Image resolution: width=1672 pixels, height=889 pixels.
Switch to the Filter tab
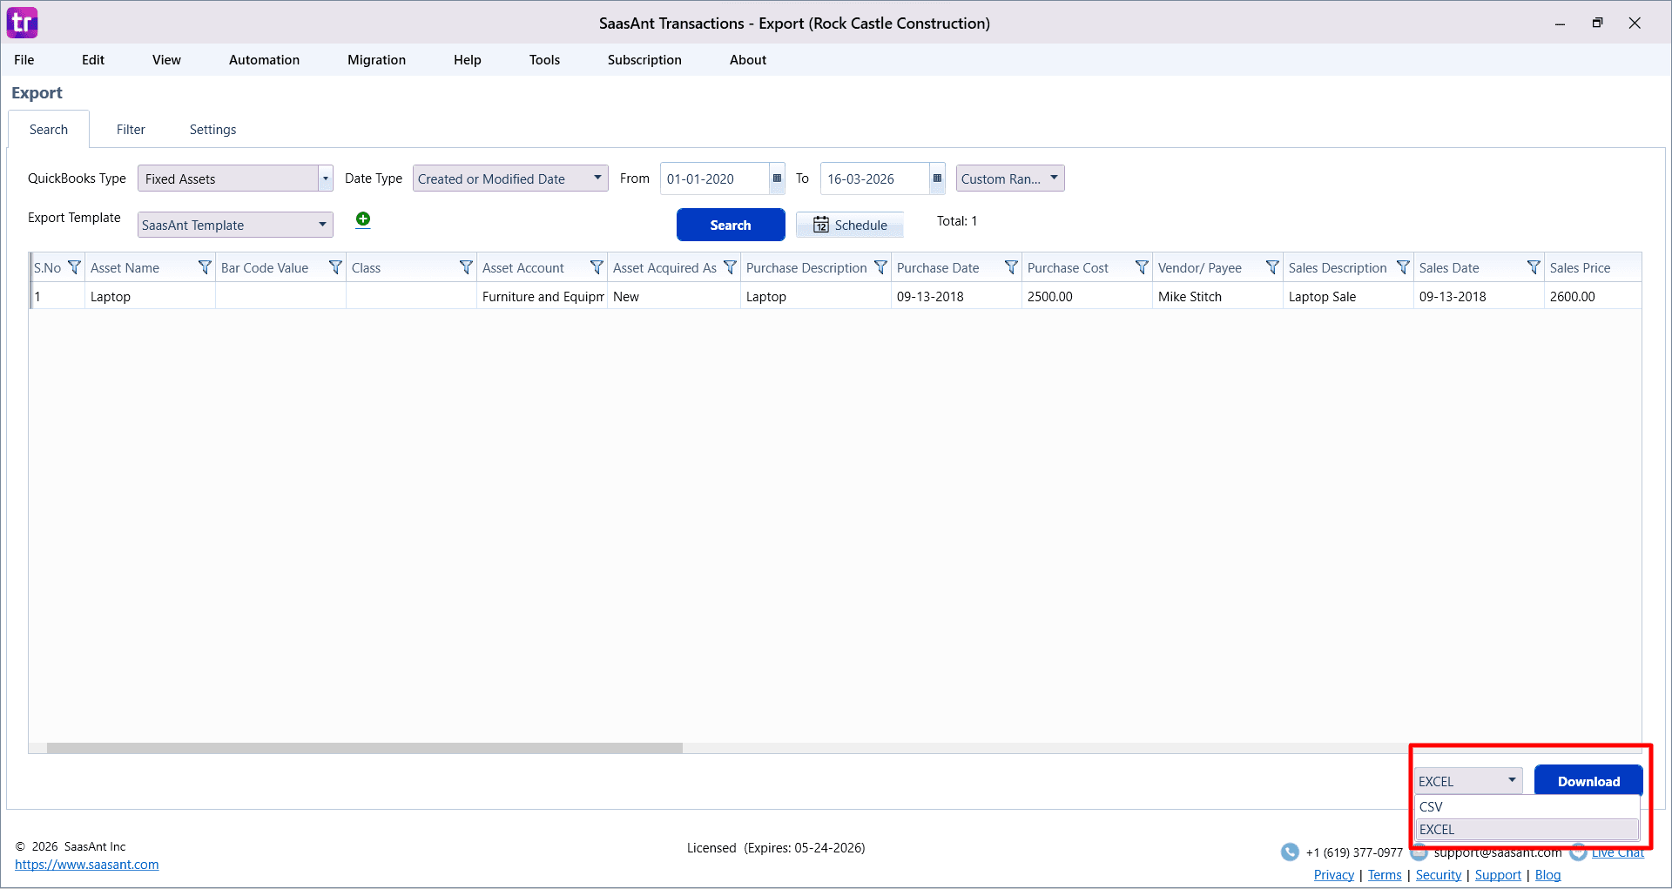pos(131,129)
